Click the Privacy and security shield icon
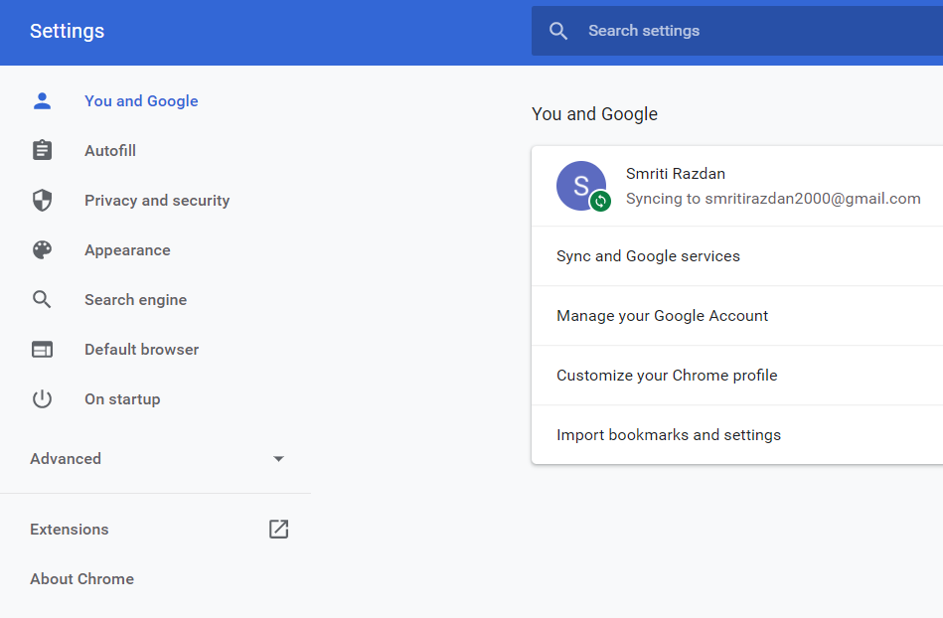Image resolution: width=943 pixels, height=618 pixels. (42, 201)
